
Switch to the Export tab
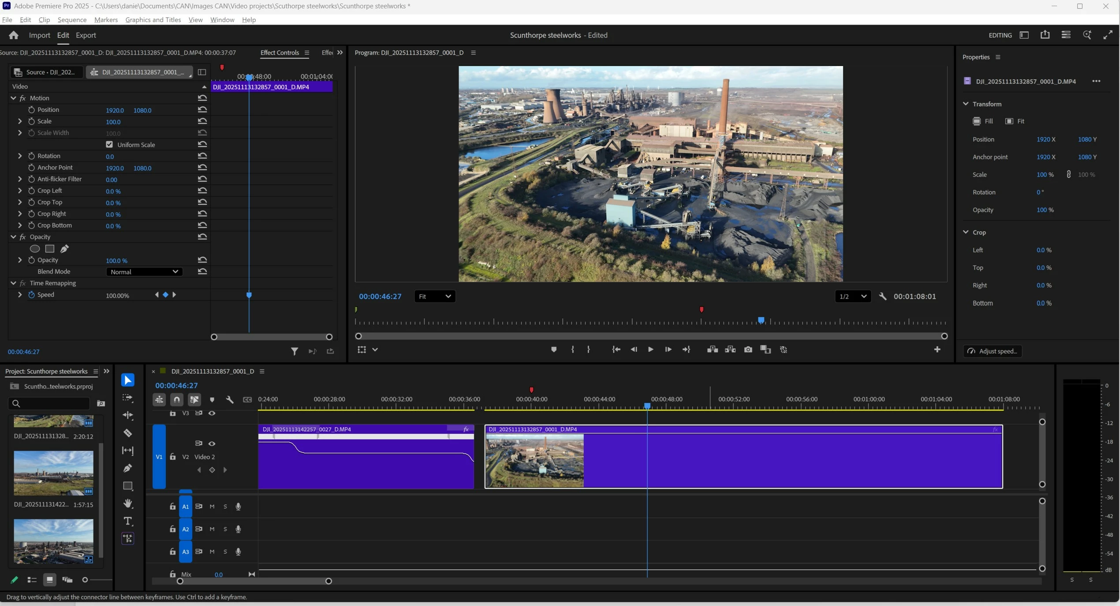(86, 35)
